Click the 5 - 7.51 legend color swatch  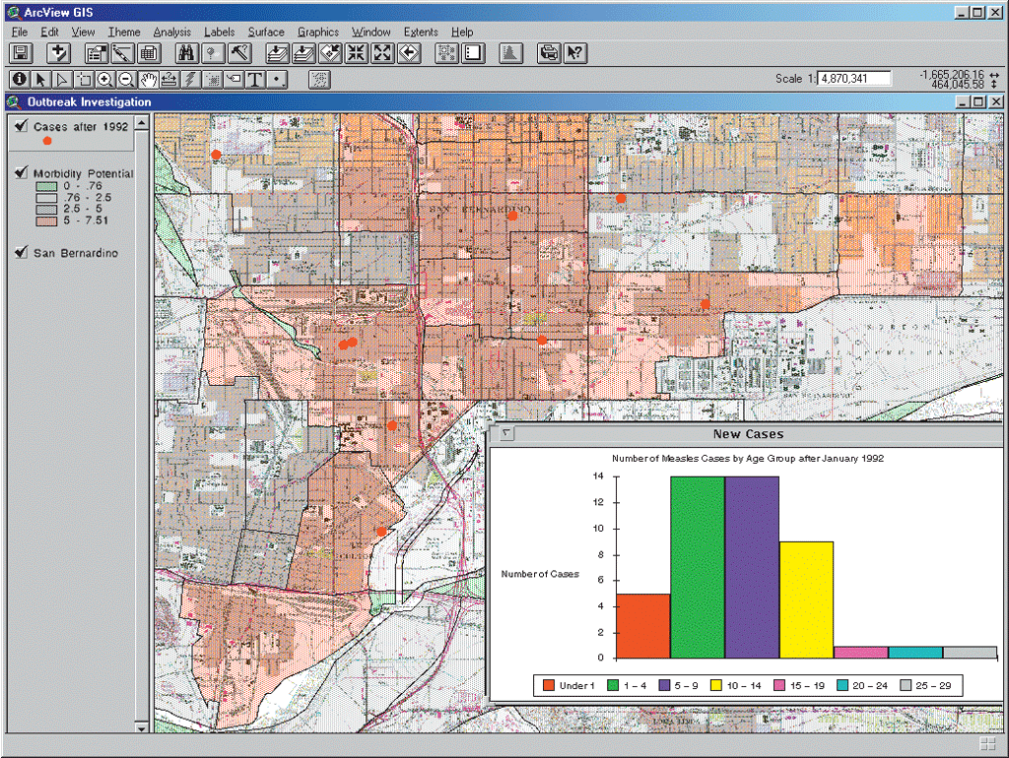point(45,221)
